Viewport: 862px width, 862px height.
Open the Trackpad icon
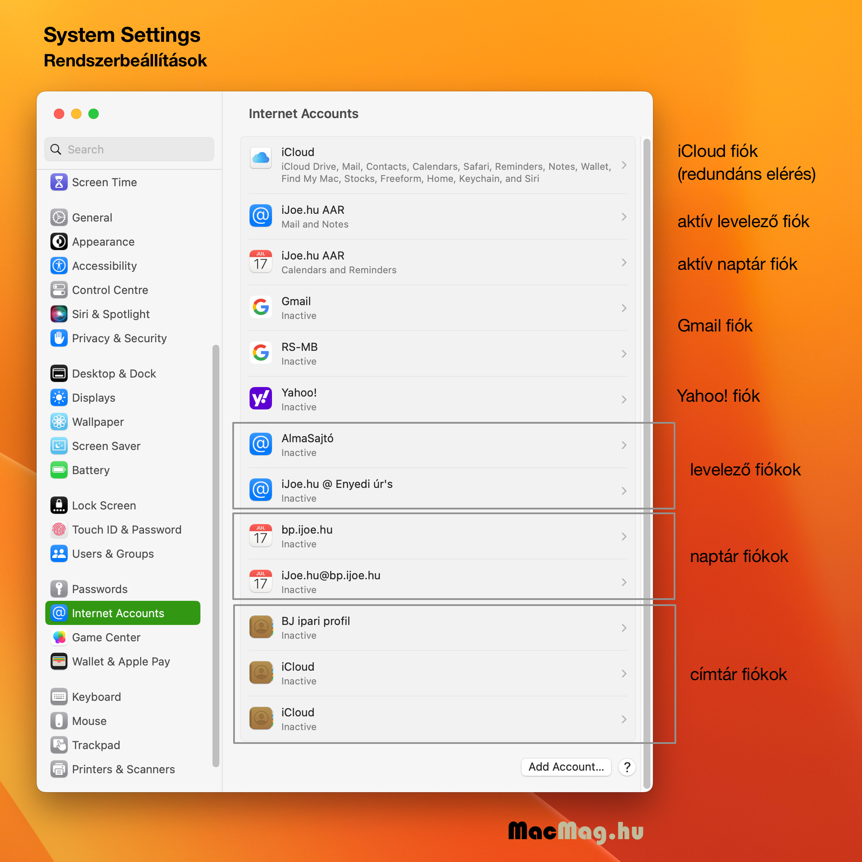tap(59, 745)
